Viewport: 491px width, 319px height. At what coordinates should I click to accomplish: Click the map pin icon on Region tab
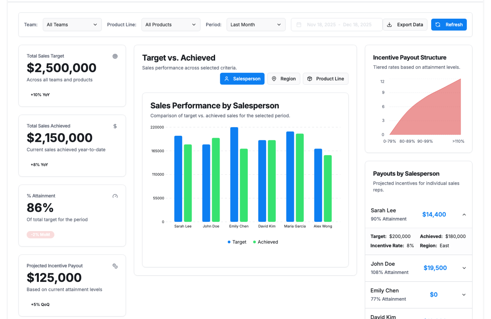(x=274, y=79)
